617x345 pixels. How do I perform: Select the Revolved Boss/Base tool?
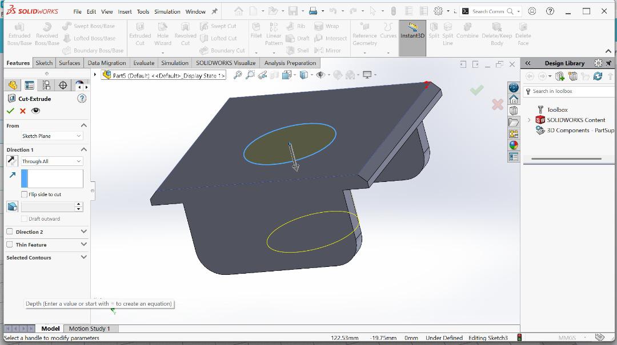(x=47, y=34)
